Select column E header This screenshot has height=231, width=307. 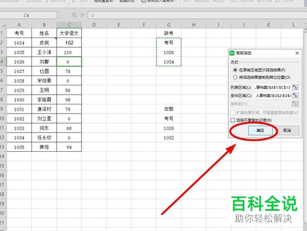coord(119,25)
